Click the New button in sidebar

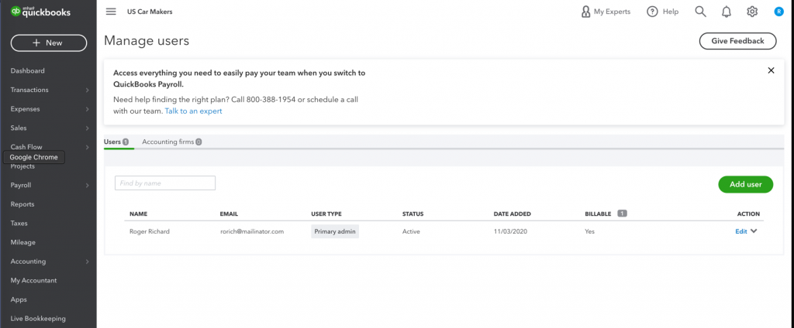[x=49, y=43]
